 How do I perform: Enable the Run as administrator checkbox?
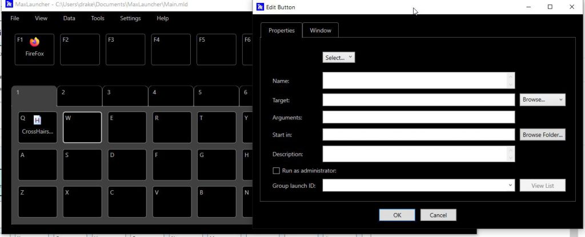click(x=277, y=170)
